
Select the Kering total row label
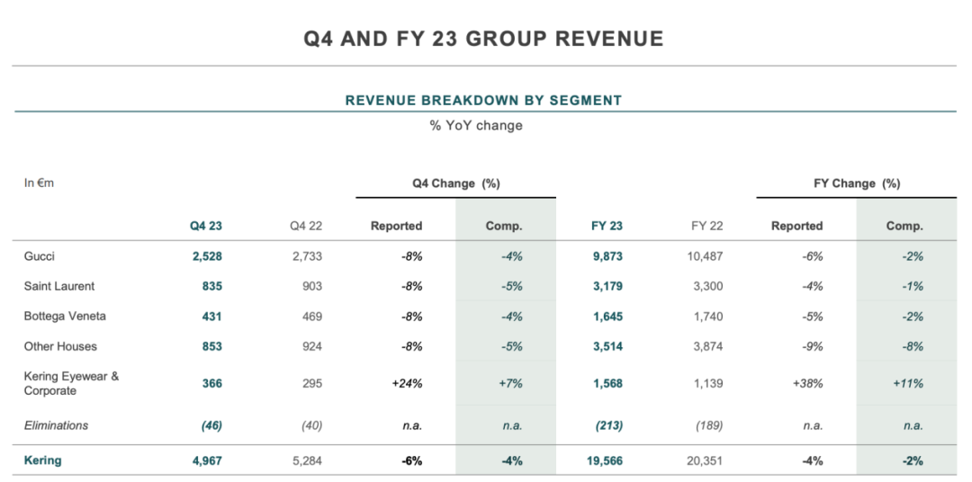coord(43,460)
